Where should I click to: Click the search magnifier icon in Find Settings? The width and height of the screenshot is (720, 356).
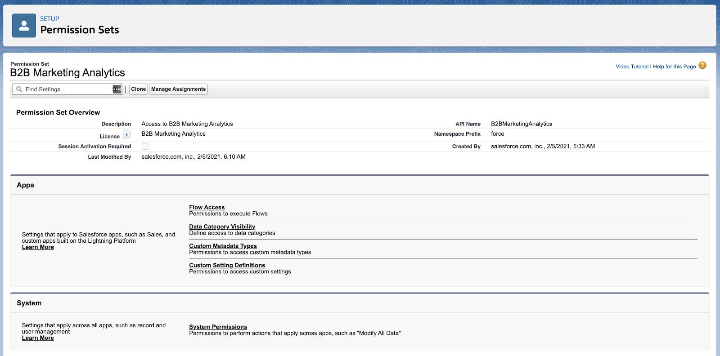[x=19, y=89]
